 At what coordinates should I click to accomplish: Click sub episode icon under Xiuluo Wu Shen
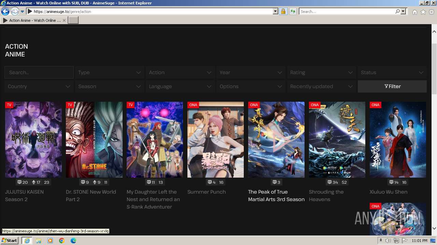[392, 182]
